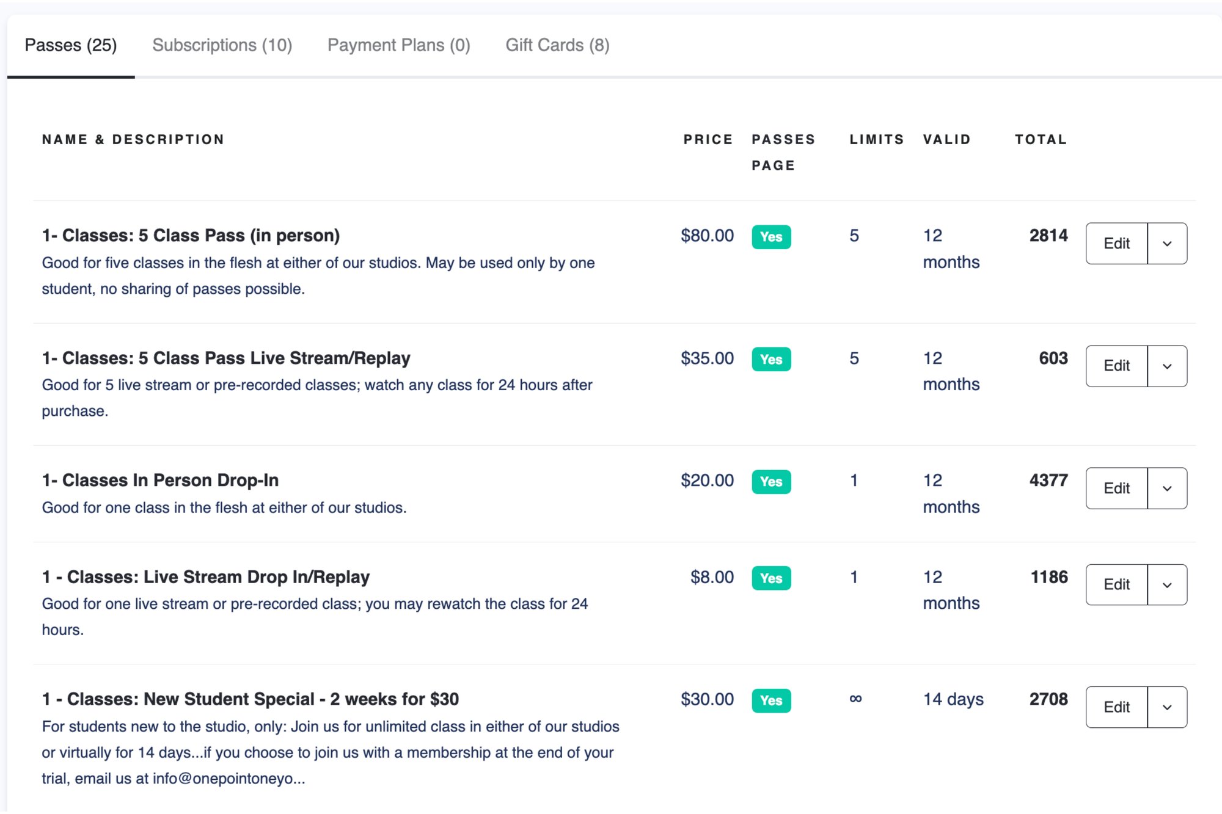Expand dropdown arrow for 5 Class Pass (in person)

[x=1167, y=244]
